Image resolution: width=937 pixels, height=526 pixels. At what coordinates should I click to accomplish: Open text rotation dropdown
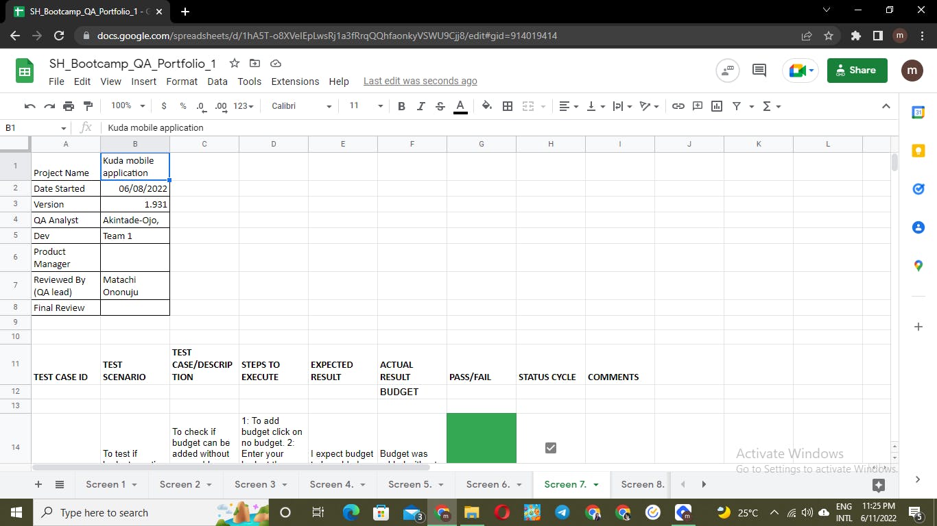click(x=649, y=106)
